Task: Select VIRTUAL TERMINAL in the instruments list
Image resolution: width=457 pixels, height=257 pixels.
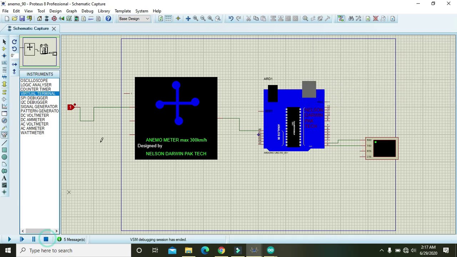Action: 38,94
